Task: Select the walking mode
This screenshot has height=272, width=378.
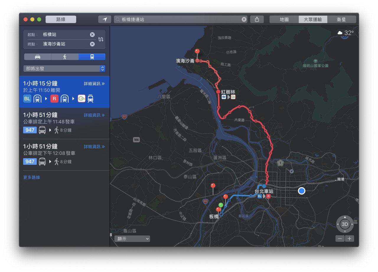Action: point(65,57)
